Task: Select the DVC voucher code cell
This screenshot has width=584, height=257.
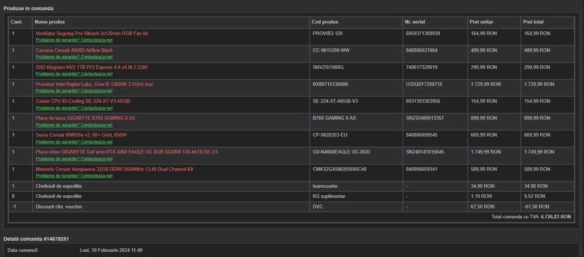Action: click(x=318, y=206)
